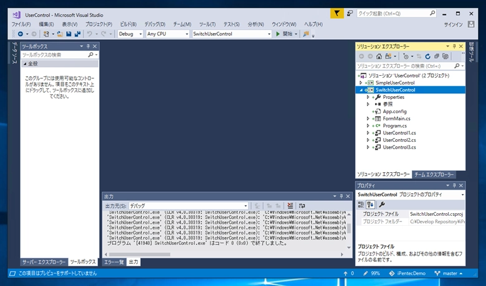Click the New Project toolbar icon
Viewport: 486px width, 286px height.
[46, 34]
